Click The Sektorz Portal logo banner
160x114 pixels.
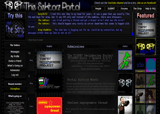(x=42, y=6)
